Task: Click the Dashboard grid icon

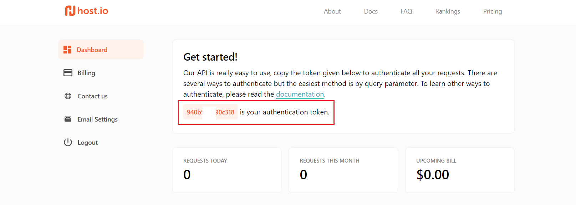Action: 67,50
